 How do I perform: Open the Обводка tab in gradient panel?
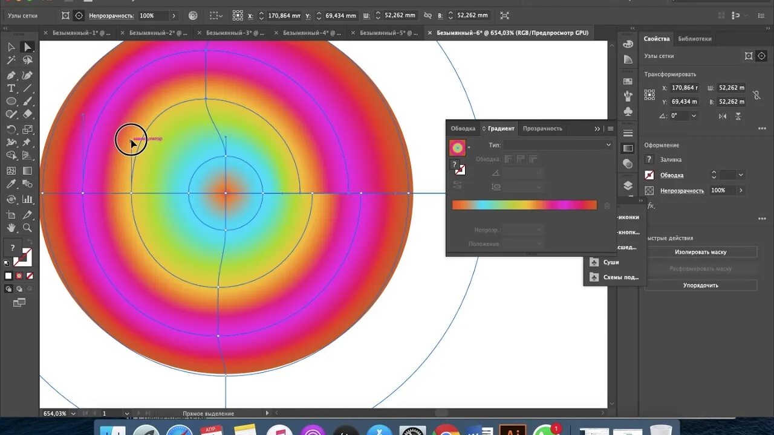point(463,128)
